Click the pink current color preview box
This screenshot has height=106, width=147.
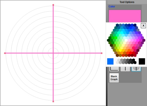(x=125, y=16)
